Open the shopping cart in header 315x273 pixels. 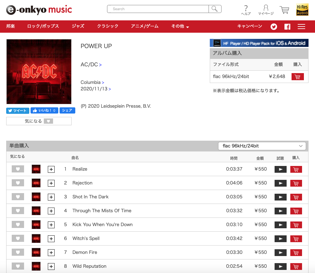click(x=284, y=10)
